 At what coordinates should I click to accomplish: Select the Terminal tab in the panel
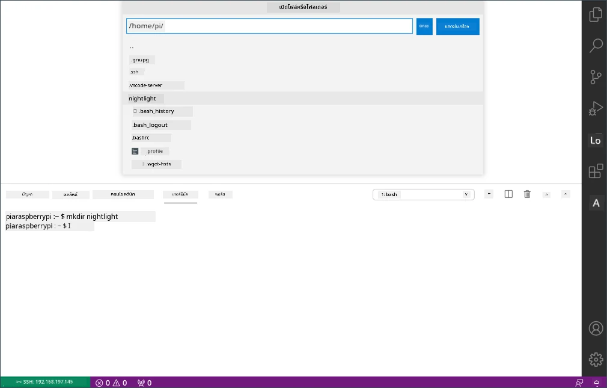(180, 194)
